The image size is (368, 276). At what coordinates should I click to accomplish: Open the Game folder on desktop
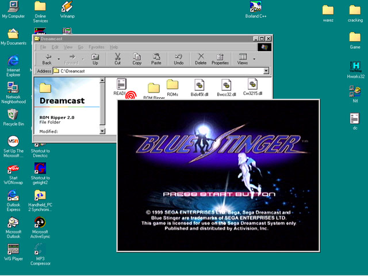[355, 41]
